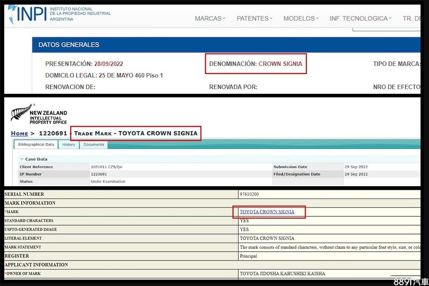Open the INF. TECNOLOGICA dropdown

[x=361, y=19]
